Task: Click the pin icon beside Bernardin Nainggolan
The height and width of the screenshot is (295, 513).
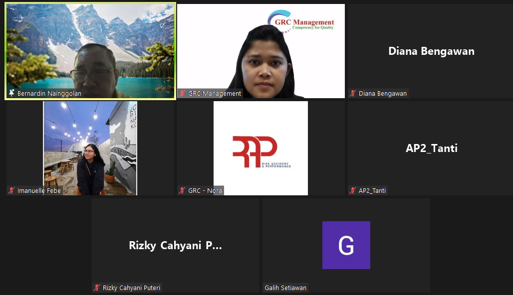Action: point(12,93)
